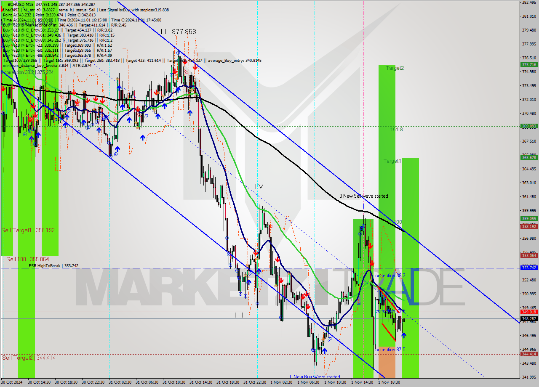This screenshot has height=387, width=539.
Task: Click the green 365.678 price axis tag
Action: point(529,157)
